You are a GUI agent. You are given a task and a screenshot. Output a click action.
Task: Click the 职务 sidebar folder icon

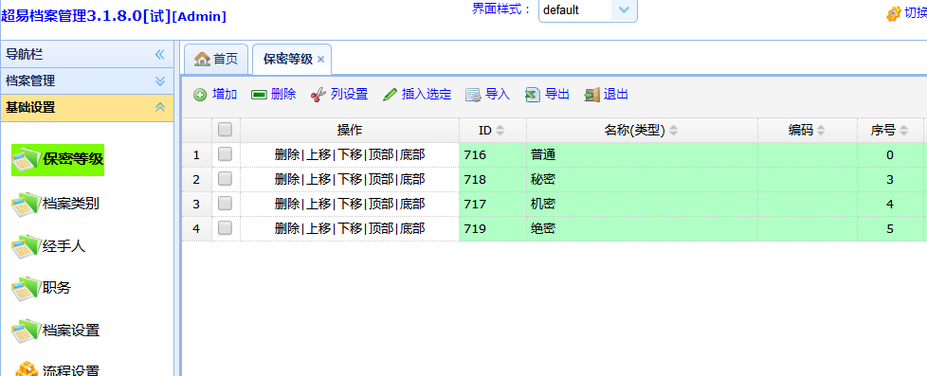click(27, 289)
